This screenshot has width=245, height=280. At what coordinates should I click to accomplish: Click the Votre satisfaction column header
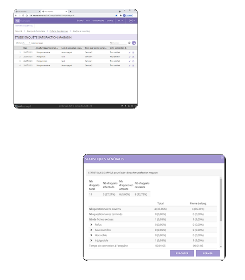[x=118, y=48]
